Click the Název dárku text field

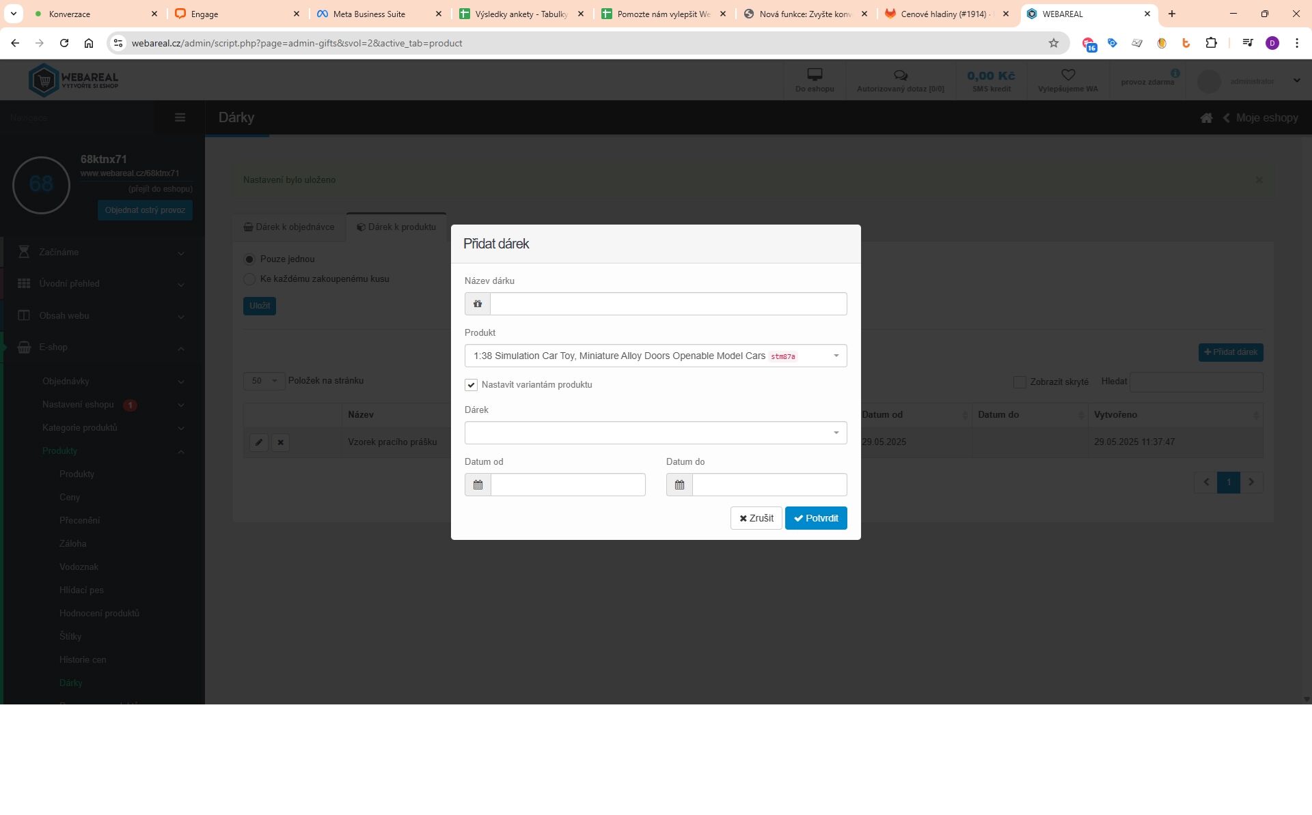(668, 304)
